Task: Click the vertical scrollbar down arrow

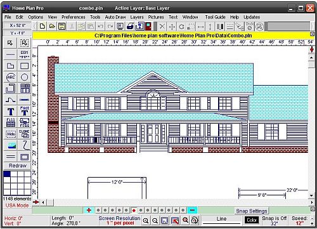Action: pyautogui.click(x=311, y=196)
